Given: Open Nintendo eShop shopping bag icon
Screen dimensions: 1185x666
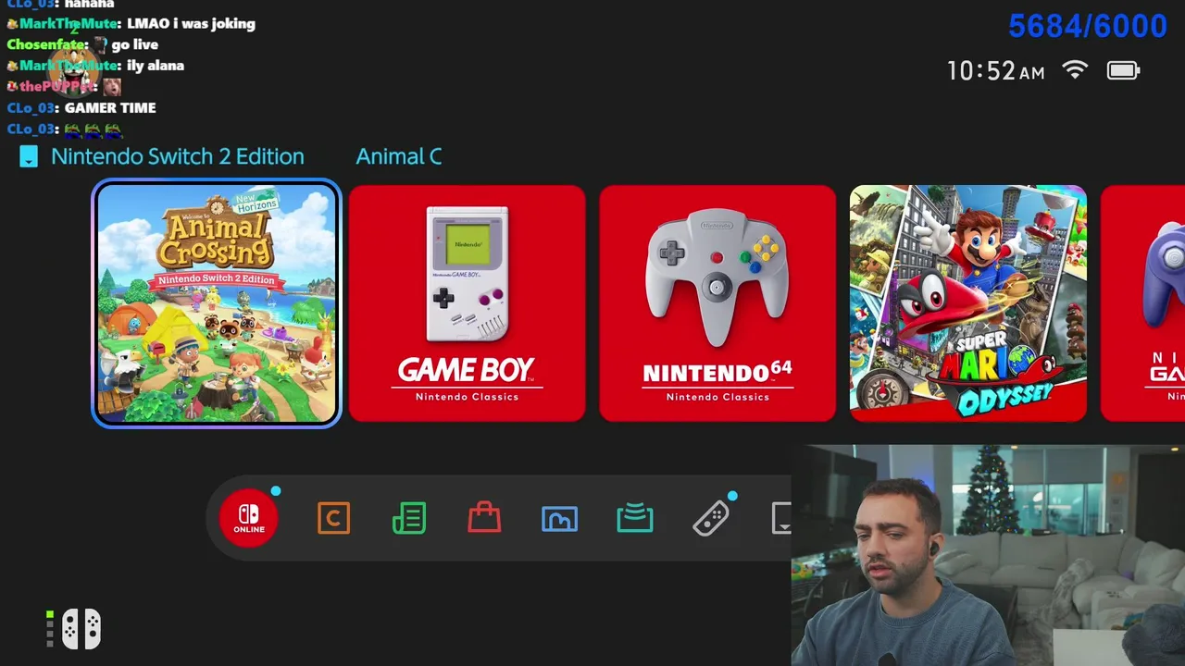Looking at the screenshot, I should tap(484, 518).
